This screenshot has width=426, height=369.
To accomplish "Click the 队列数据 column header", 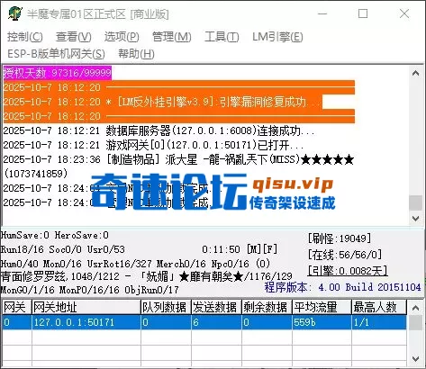I will [x=166, y=307].
